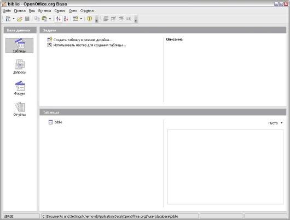
Task: Minimize the biblio Base window
Action: tap(276, 4)
